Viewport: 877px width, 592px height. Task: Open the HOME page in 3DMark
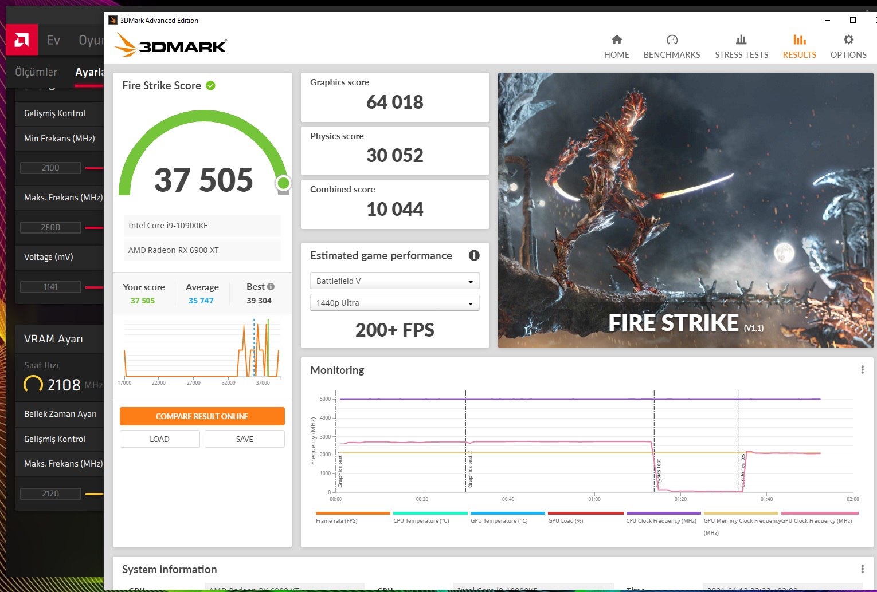(x=616, y=46)
